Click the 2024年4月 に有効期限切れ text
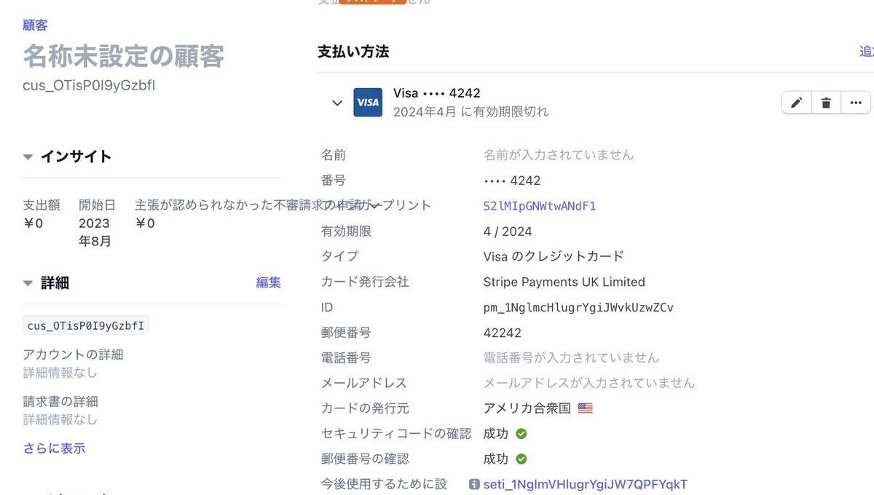The height and width of the screenshot is (495, 874). [x=471, y=112]
